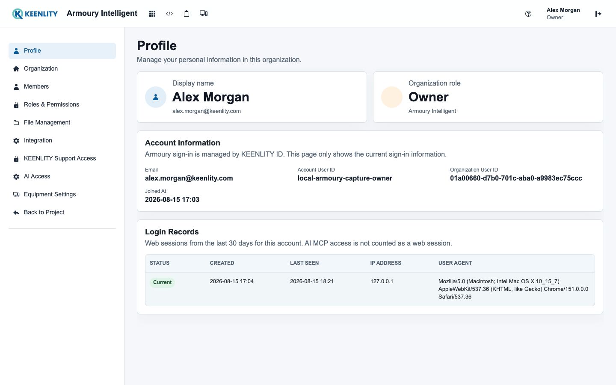
Task: Click the KEENLITY Support Access lock icon
Action: click(16, 158)
